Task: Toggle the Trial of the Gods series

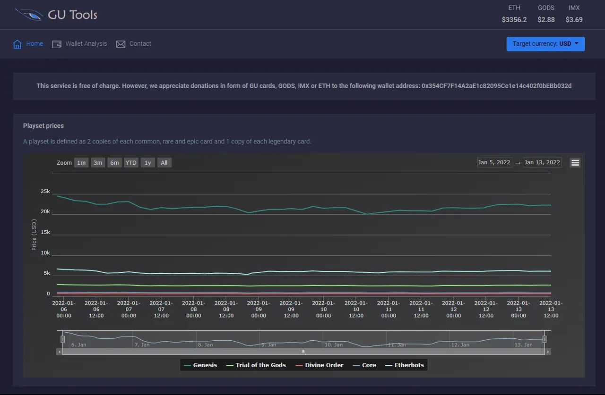Action: [256, 365]
